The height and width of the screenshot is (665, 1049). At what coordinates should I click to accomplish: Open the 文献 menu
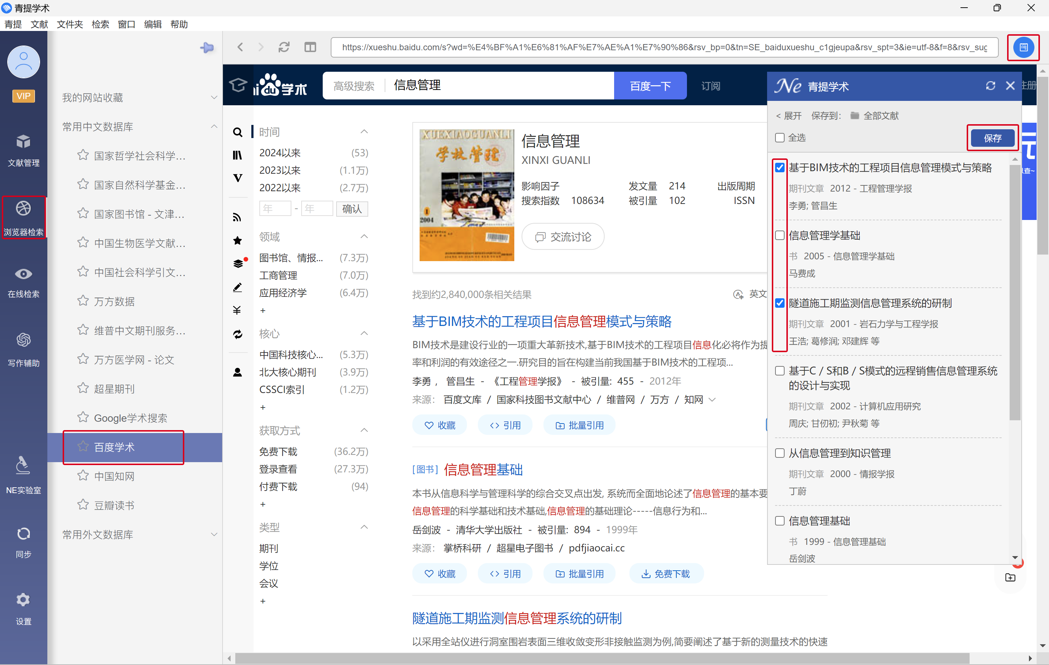[x=39, y=24]
